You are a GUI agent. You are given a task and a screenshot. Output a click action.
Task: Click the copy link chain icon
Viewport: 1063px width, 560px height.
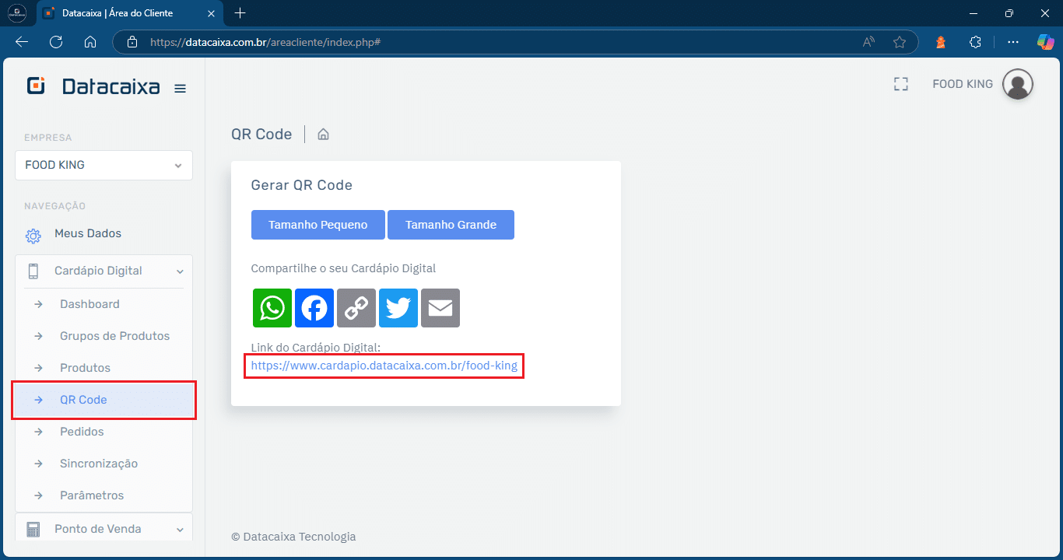click(356, 308)
